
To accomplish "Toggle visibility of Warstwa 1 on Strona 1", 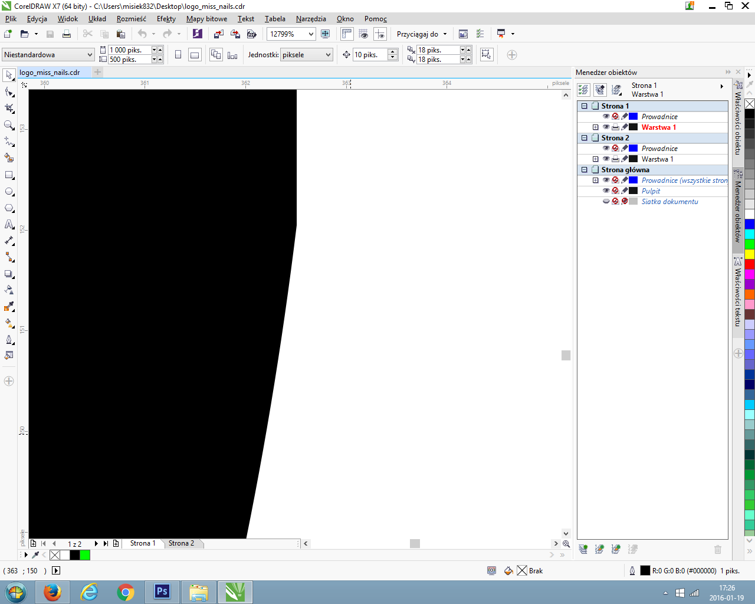I will (x=606, y=127).
